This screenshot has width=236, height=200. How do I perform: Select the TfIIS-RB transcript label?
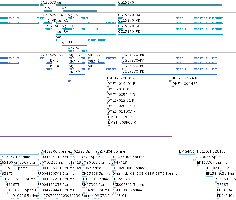(x=50, y=21)
